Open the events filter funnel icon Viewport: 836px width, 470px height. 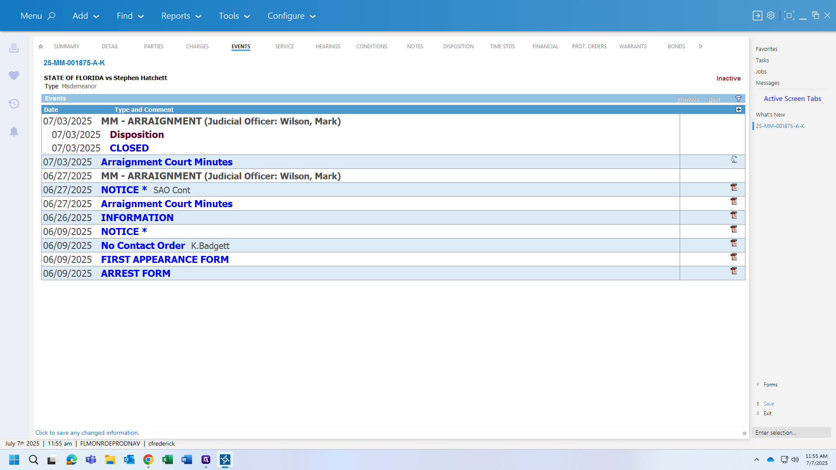[738, 99]
